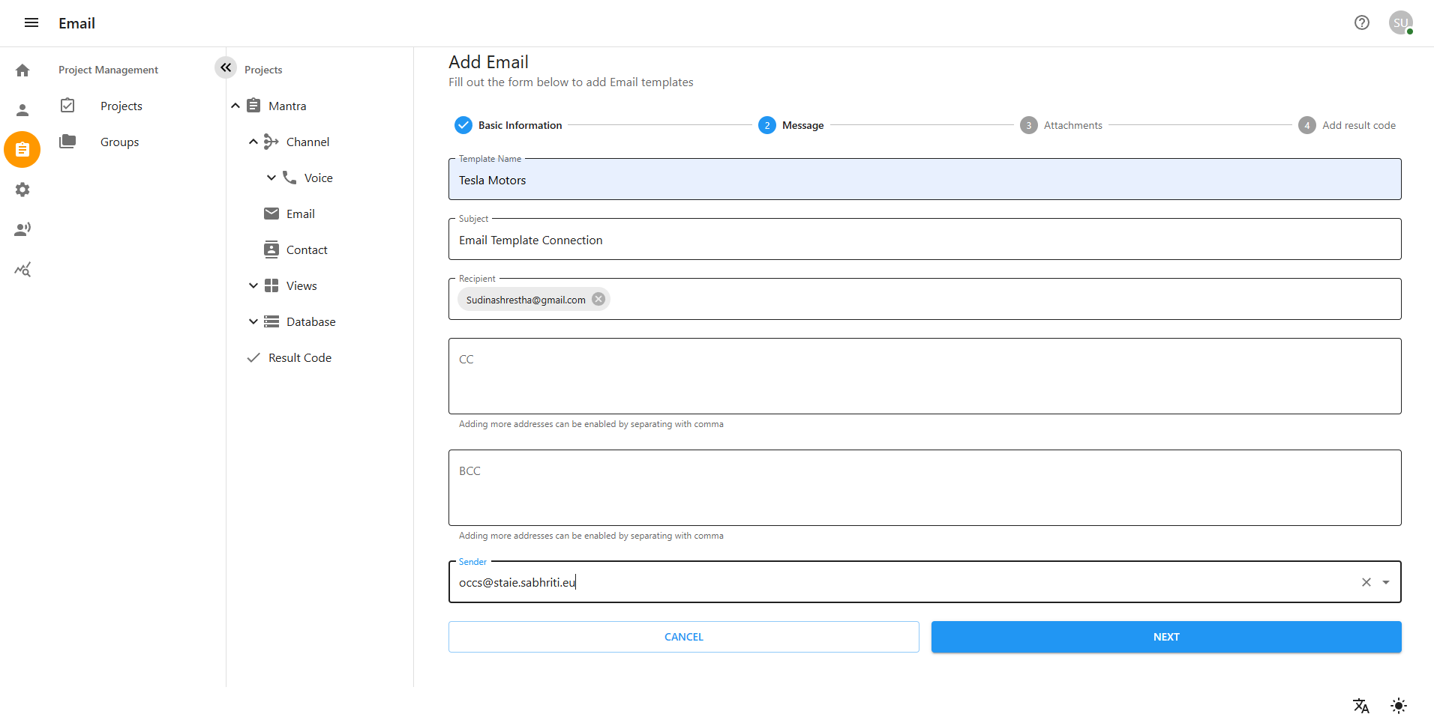Select Groups in Project Management menu
Viewport: 1434px width, 720px height.
click(x=119, y=142)
